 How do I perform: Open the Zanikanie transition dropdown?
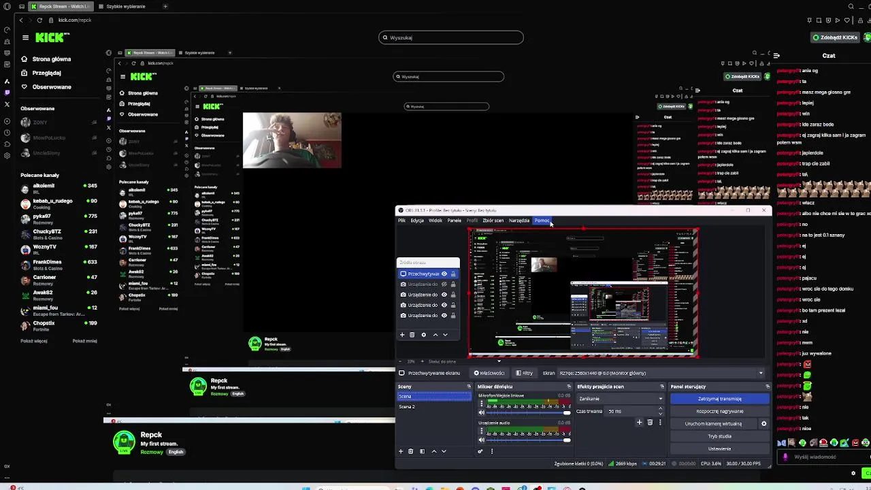620,399
